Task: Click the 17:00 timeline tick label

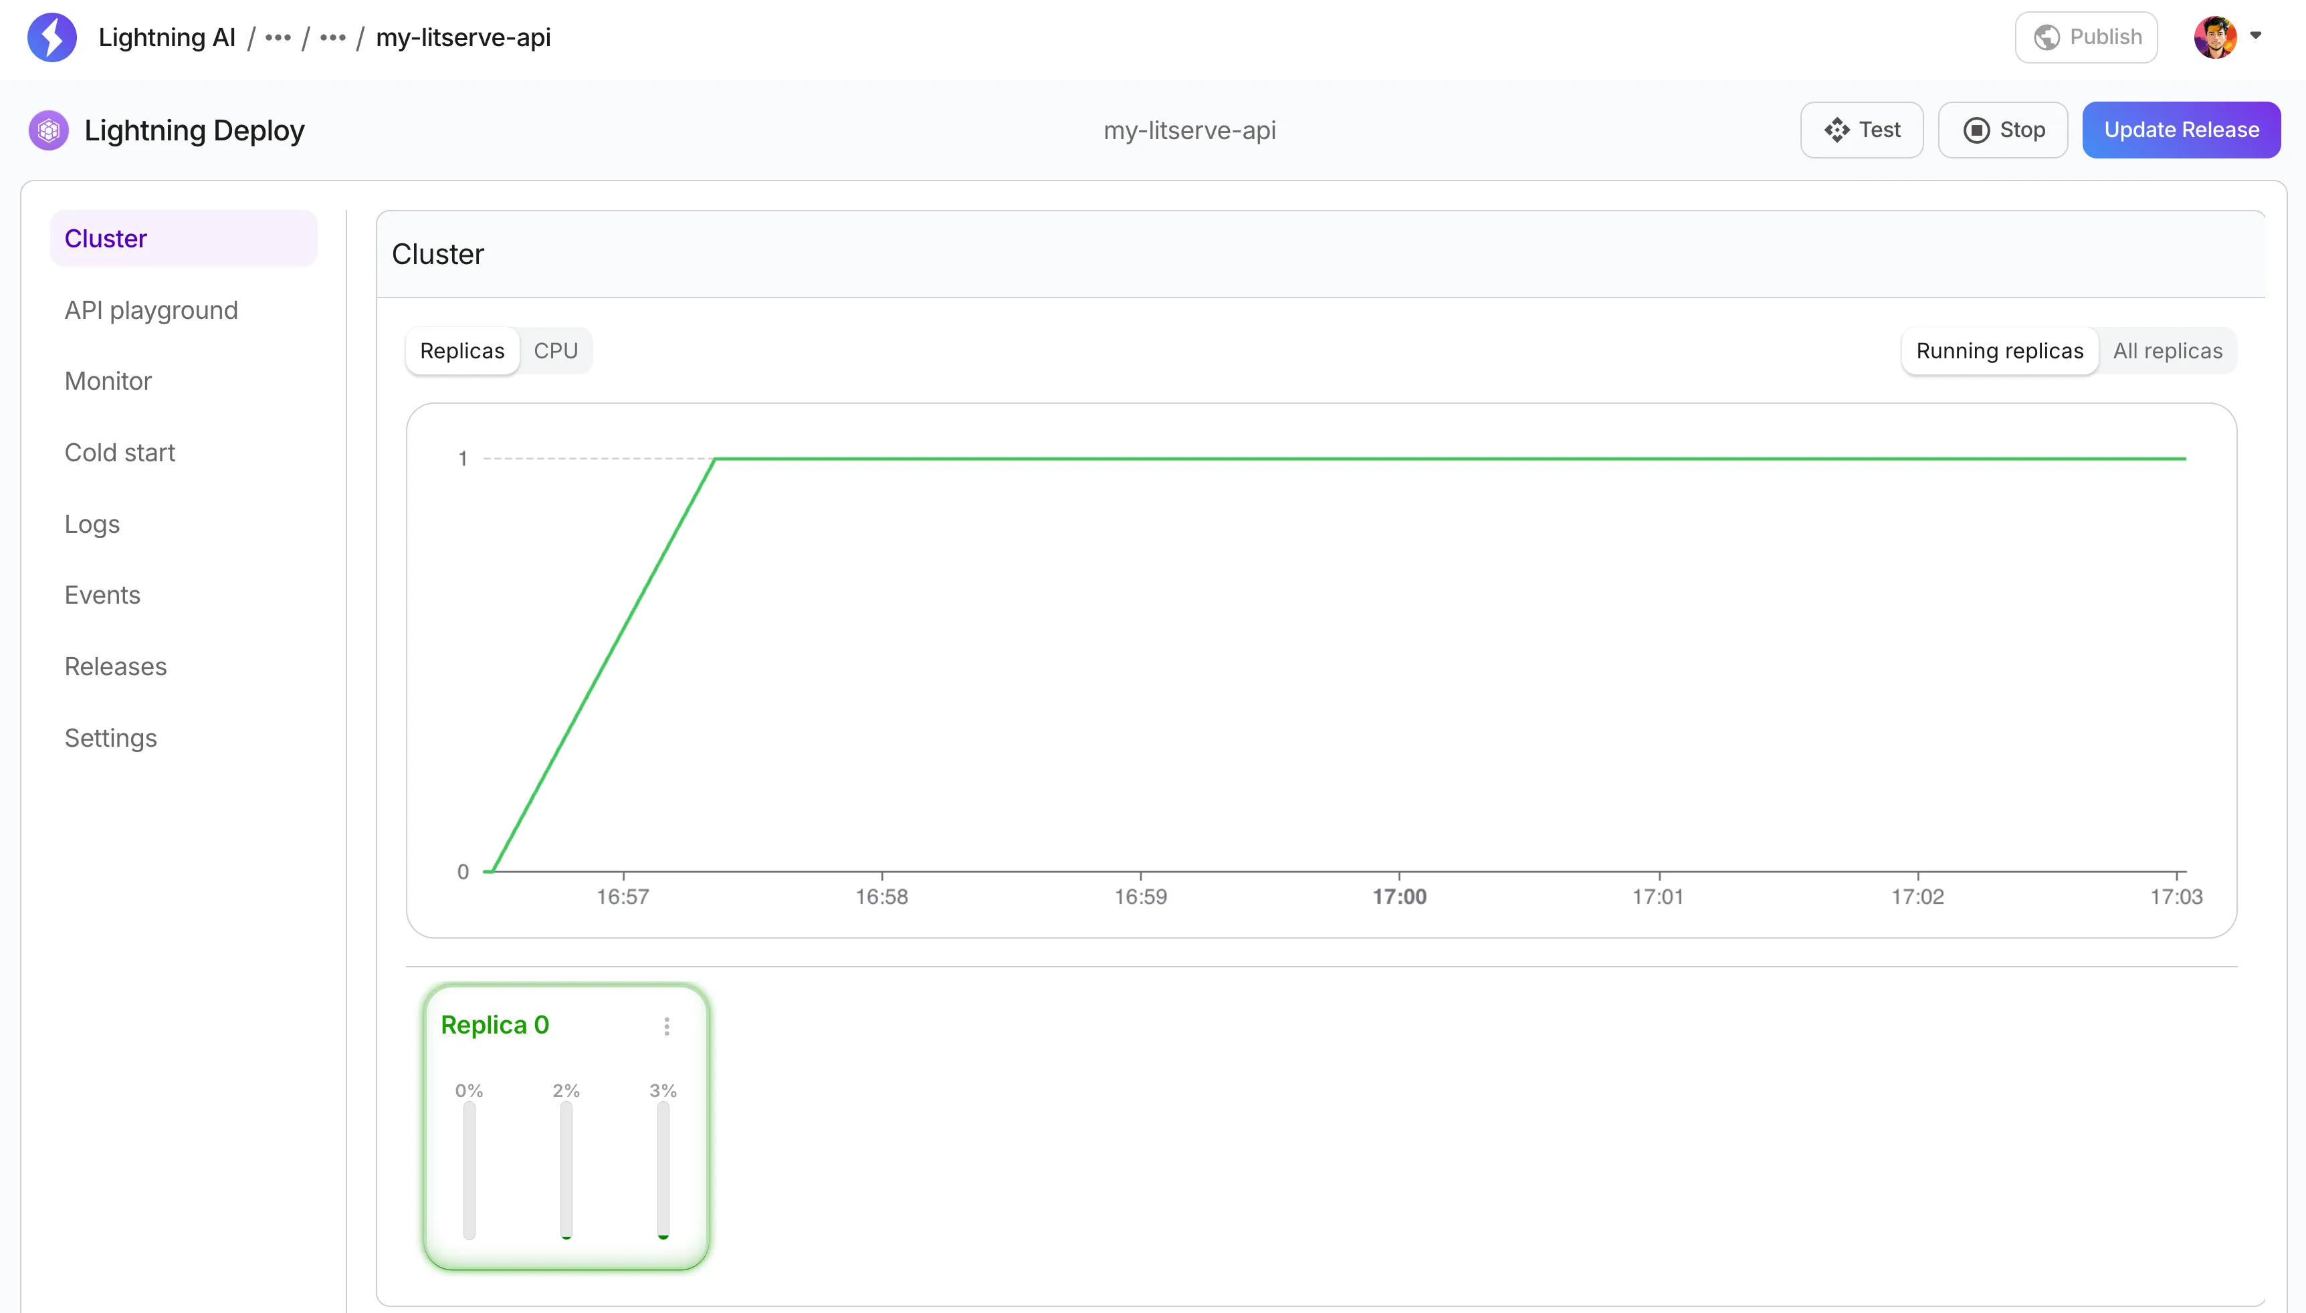Action: coord(1398,897)
